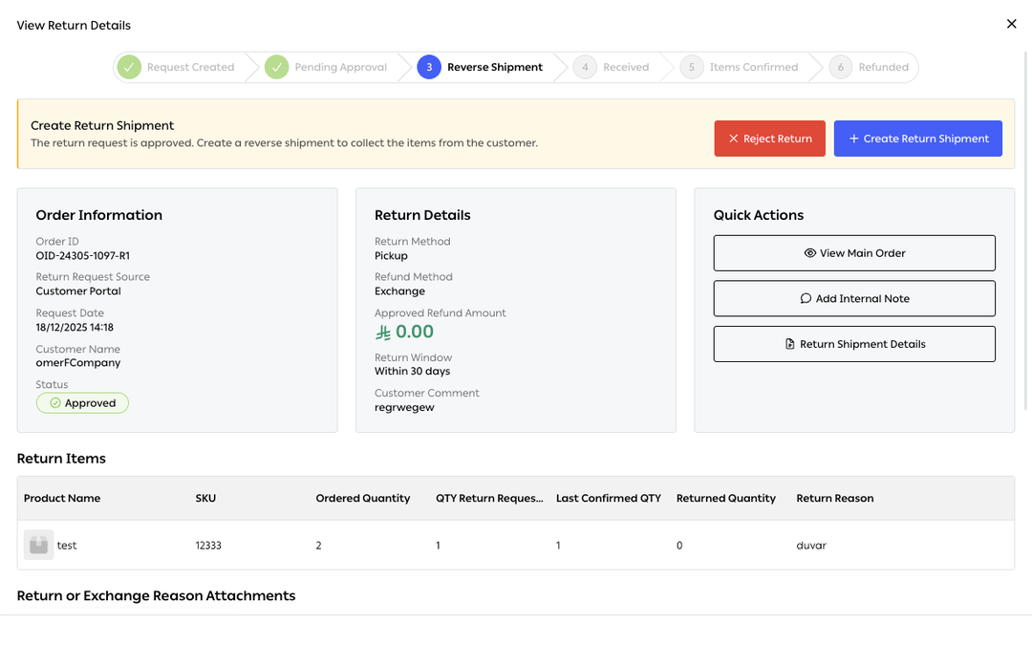Click the test product thumbnail image

[38, 545]
